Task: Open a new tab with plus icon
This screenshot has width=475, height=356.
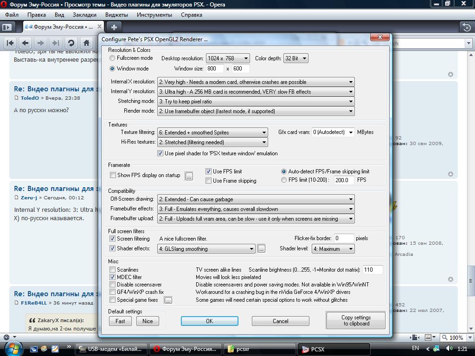Action: pos(114,27)
